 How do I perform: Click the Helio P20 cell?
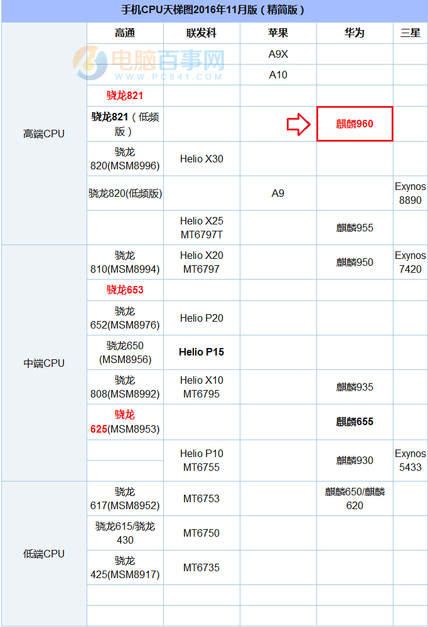[201, 318]
